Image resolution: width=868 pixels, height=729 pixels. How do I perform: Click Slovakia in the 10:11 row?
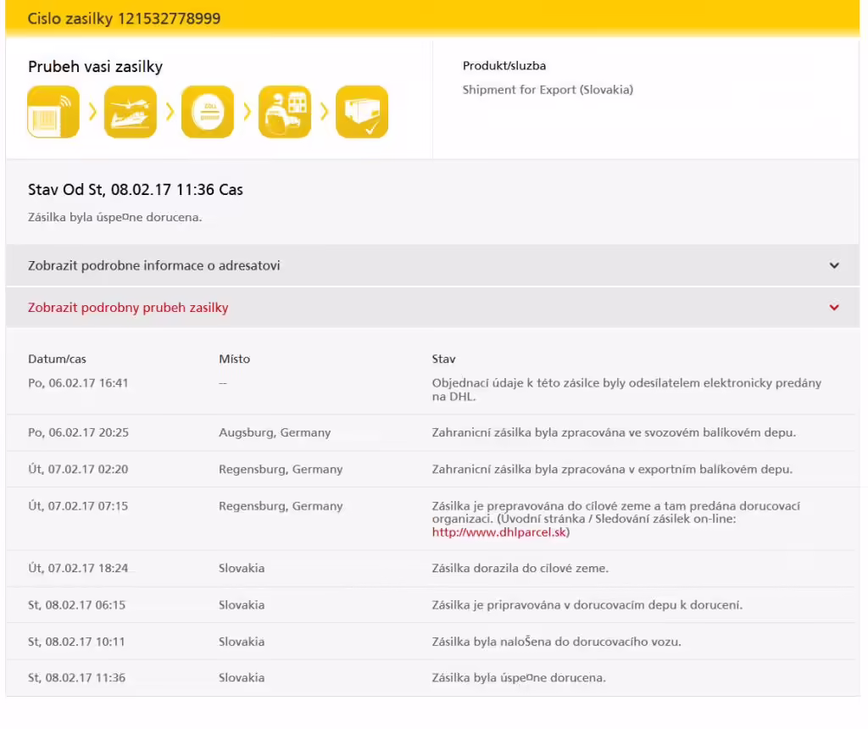(x=242, y=642)
